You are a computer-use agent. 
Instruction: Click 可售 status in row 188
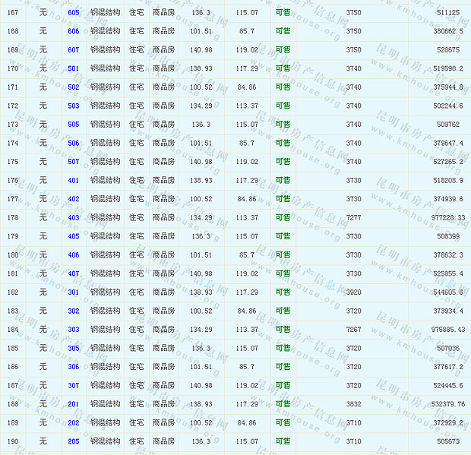coord(283,403)
